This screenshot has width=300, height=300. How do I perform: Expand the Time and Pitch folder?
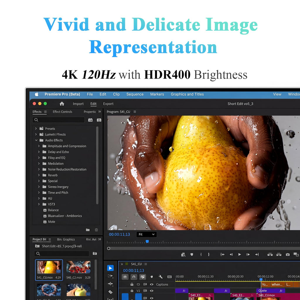[39, 192]
